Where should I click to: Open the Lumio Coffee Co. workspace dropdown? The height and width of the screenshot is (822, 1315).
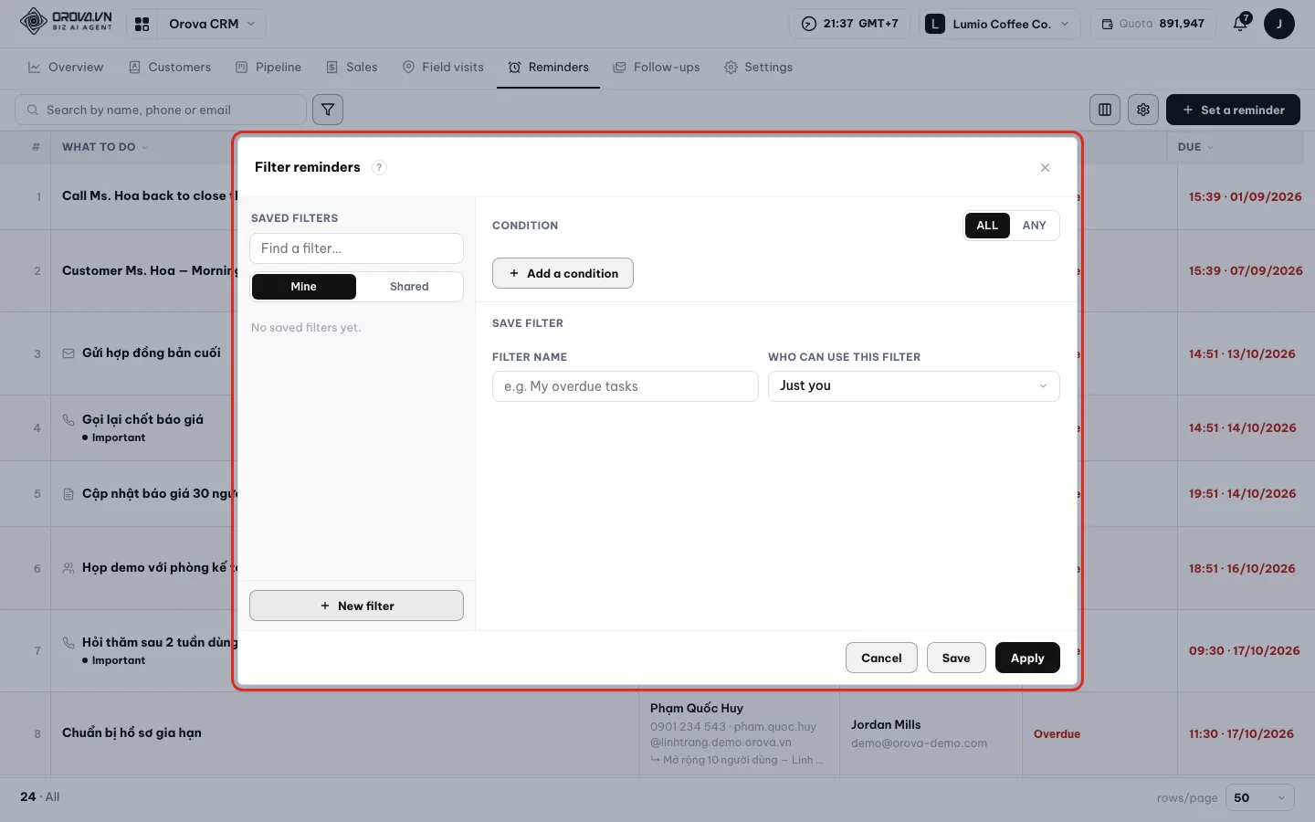point(999,24)
